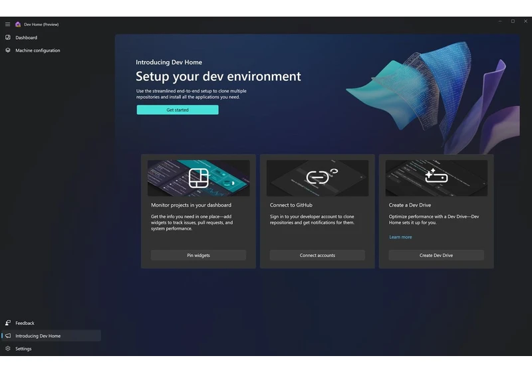Click the Pin widgets button
Viewport: 532px width, 372px height.
[198, 256]
